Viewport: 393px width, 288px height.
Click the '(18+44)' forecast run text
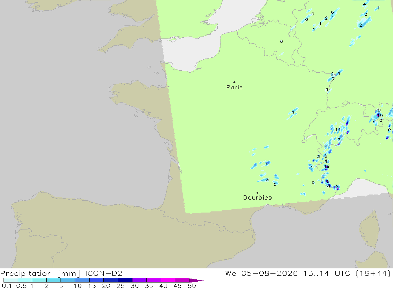coord(373,273)
